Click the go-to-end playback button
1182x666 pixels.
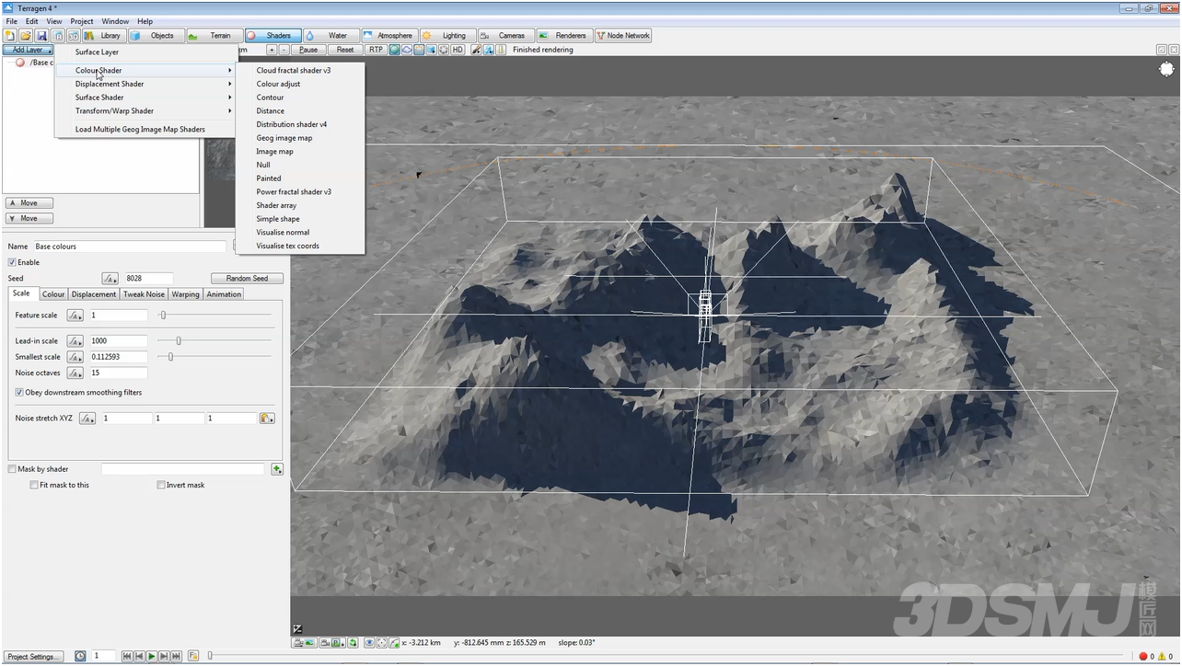click(176, 656)
